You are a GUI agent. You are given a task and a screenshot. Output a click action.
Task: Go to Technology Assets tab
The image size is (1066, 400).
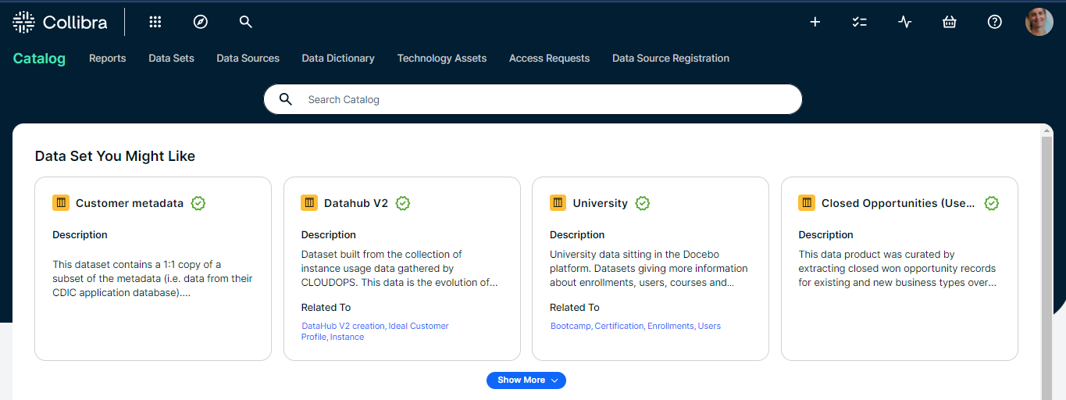[x=441, y=58]
